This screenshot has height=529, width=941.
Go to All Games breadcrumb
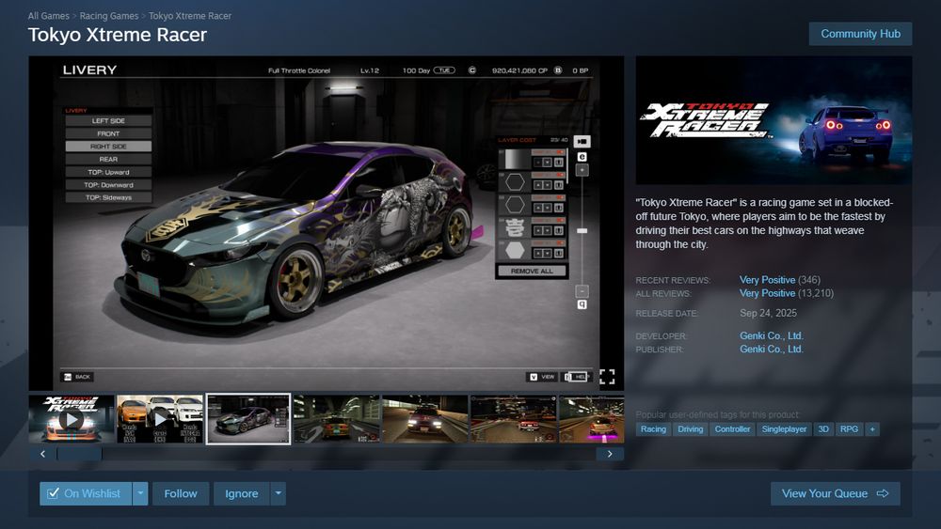(49, 16)
